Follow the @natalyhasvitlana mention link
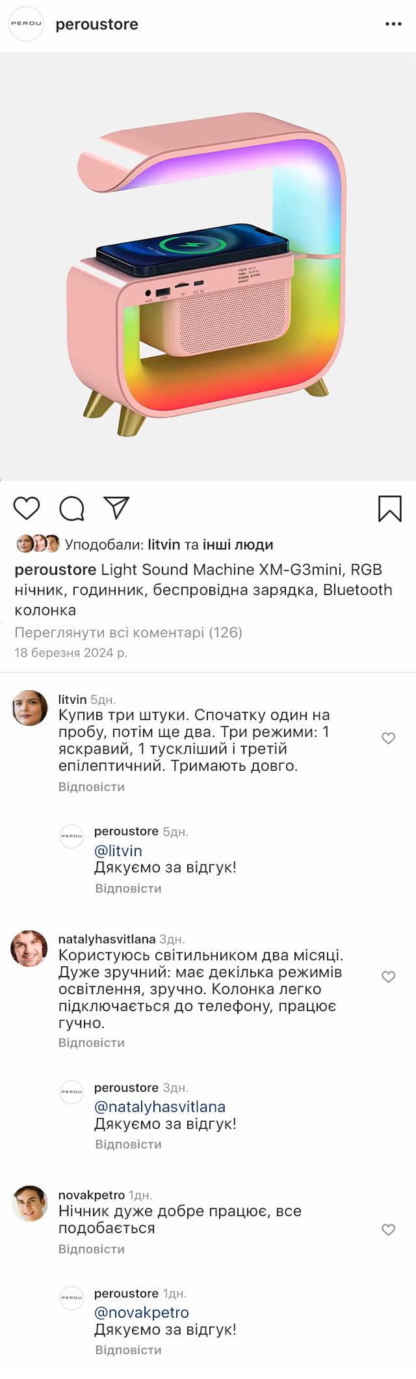This screenshot has width=416, height=1379. pyautogui.click(x=159, y=1106)
